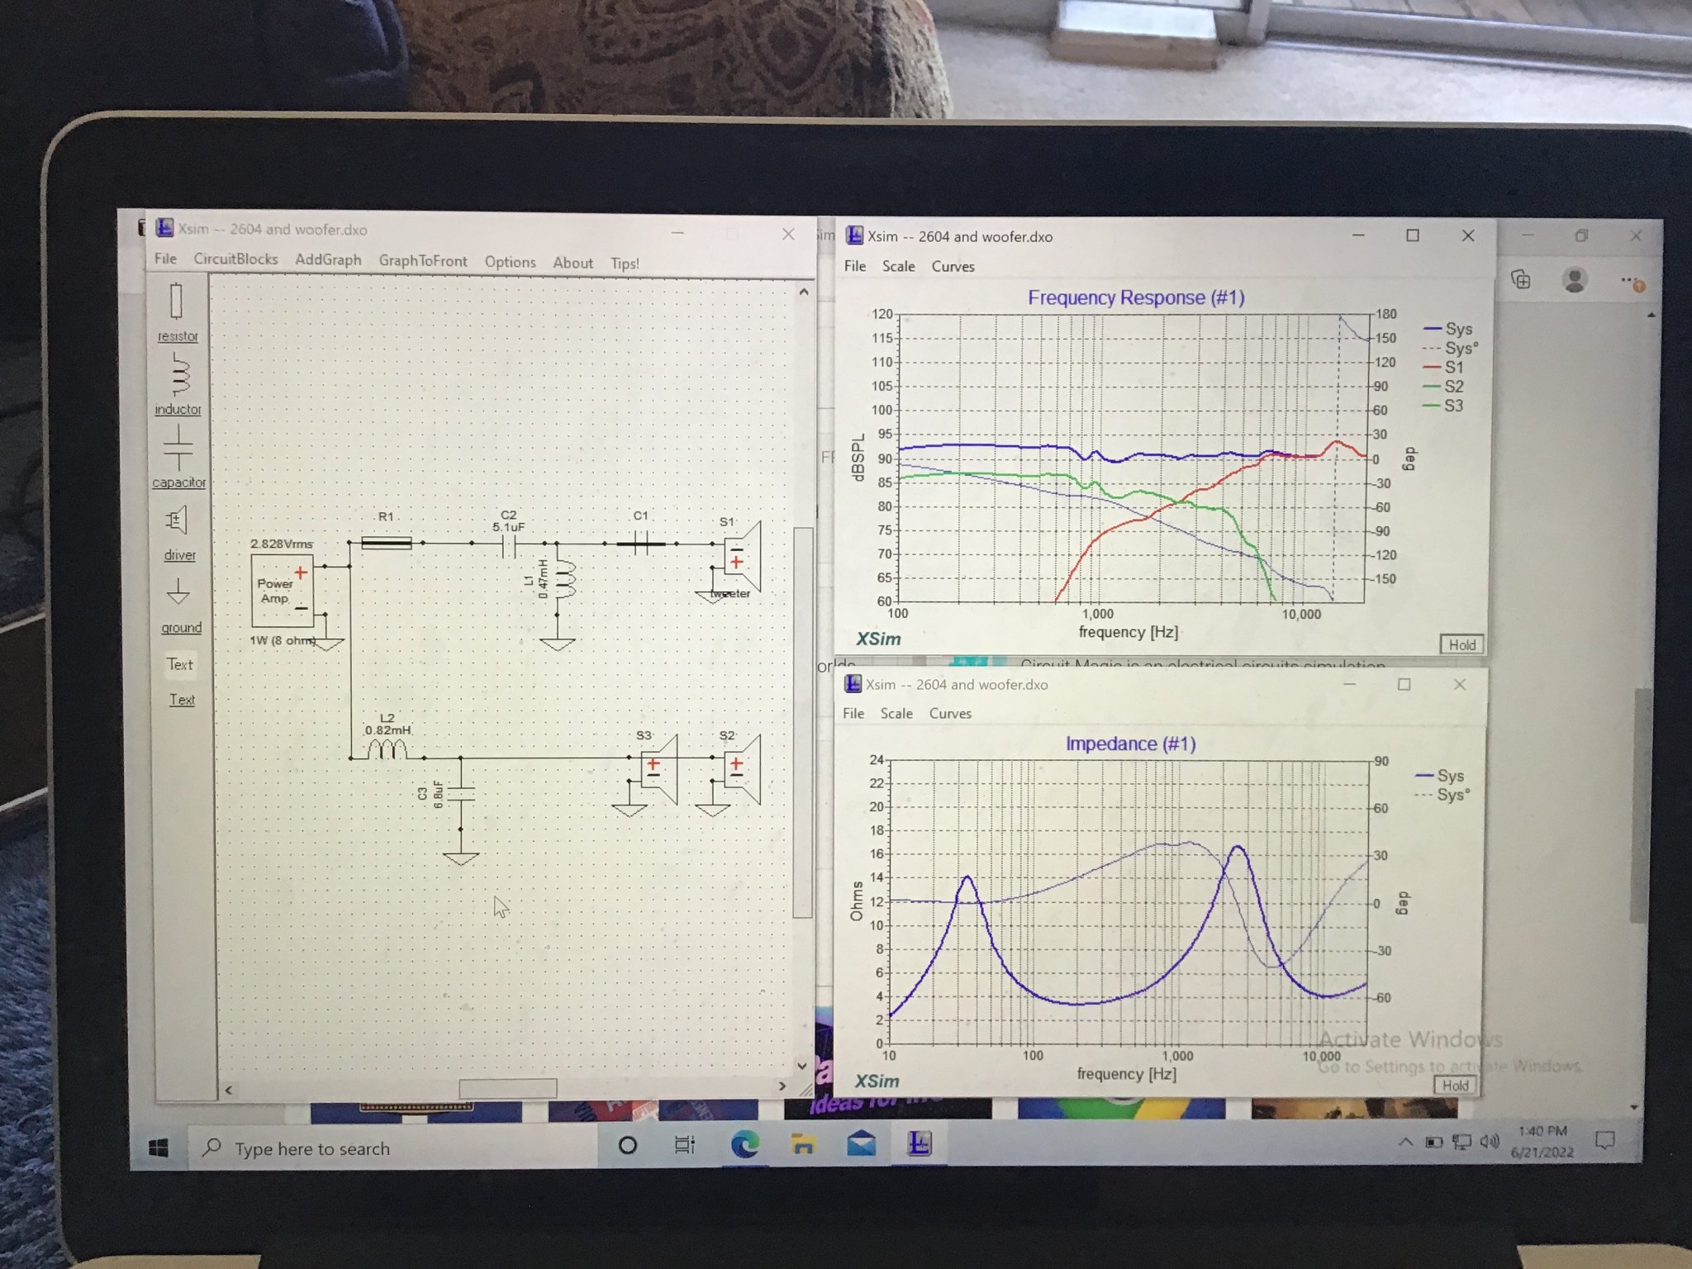Open File Explorer from the taskbar
The image size is (1692, 1269).
click(803, 1144)
